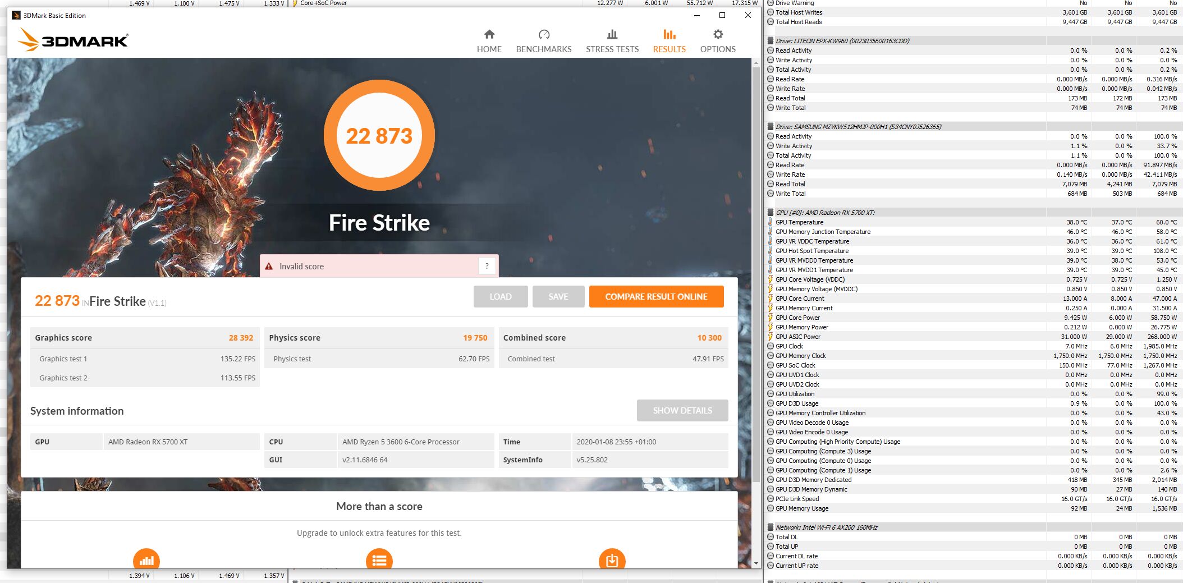Click the orange bar chart circle icon
Viewport: 1183px width, 583px height.
tap(146, 559)
